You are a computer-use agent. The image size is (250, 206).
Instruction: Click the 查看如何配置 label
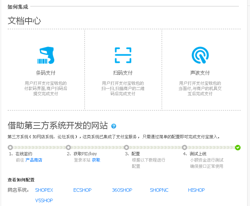pos(21,180)
